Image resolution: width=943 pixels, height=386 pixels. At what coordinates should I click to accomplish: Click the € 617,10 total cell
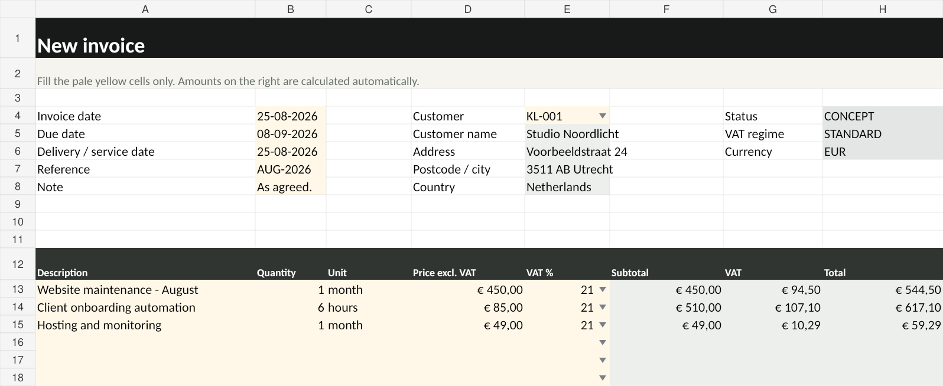coord(883,308)
